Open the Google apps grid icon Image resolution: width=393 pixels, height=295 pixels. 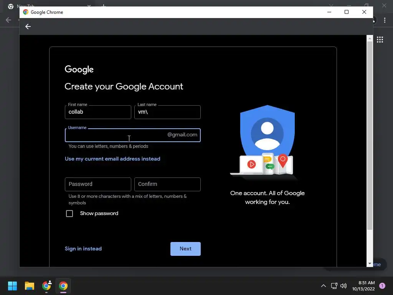pos(380,40)
